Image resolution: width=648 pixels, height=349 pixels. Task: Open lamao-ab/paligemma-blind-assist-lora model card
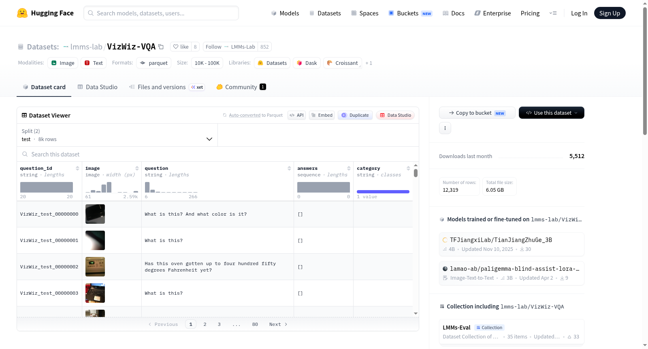[512, 273]
